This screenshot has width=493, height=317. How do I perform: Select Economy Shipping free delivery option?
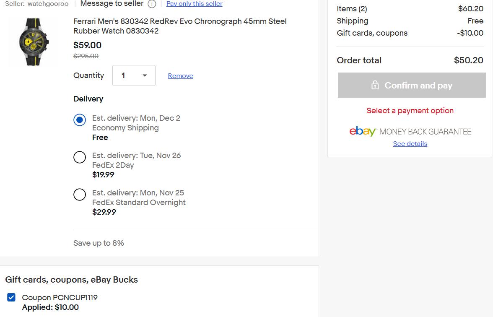point(80,120)
